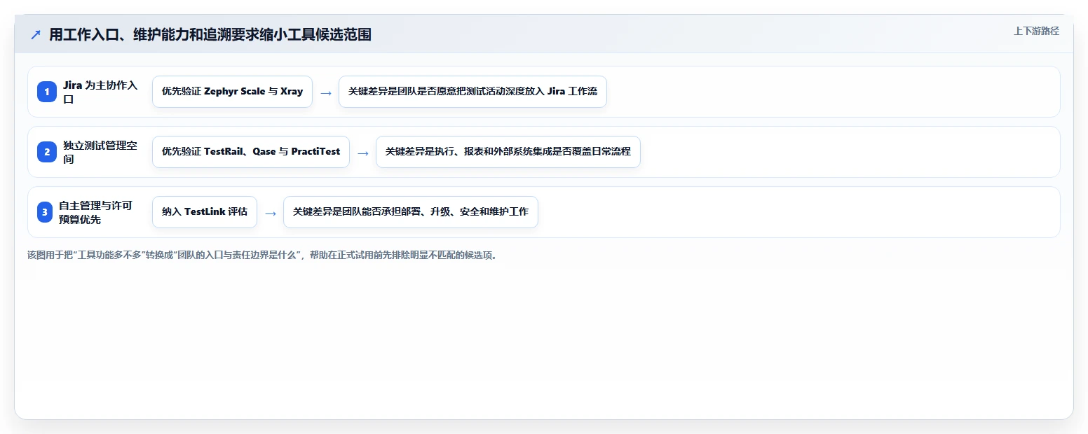Select the 优先验证 TestRail、Qase 与 PractiTest box

tap(251, 152)
